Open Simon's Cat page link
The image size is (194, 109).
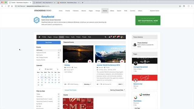click(x=138, y=84)
